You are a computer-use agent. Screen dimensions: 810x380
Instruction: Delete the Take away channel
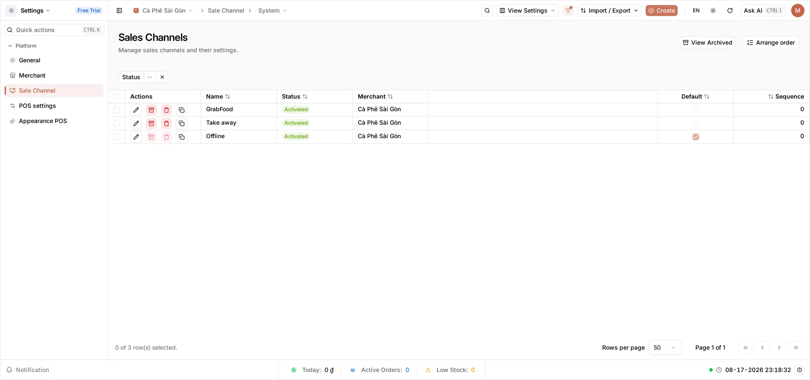click(166, 123)
